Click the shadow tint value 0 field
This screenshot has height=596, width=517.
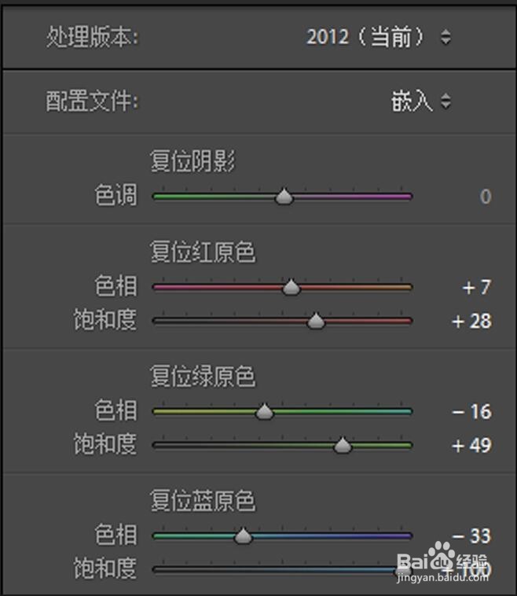click(x=485, y=197)
